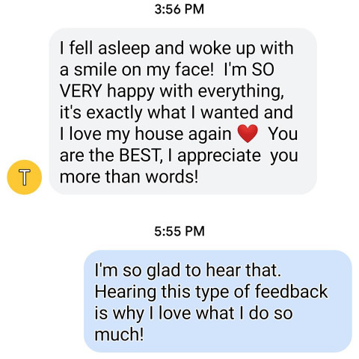
Task: Click the word VERY in gray bubble
Action: tap(81, 91)
